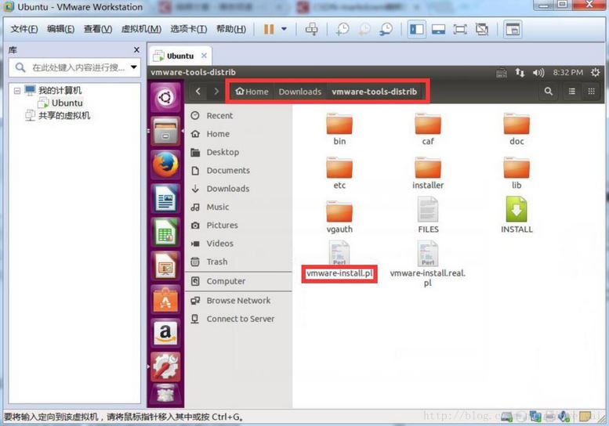Click the search icon in file manager
The width and height of the screenshot is (609, 426).
click(548, 92)
